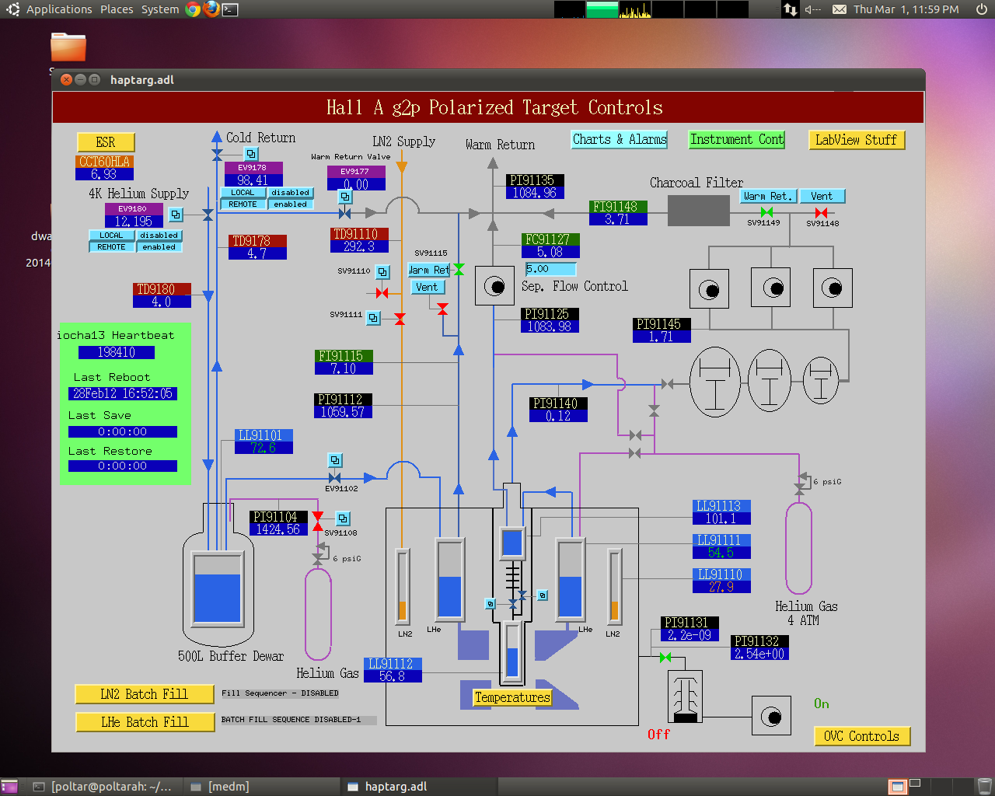Viewport: 995px width, 796px height.
Task: Click the green SV91115 valve symbol
Action: tap(459, 269)
